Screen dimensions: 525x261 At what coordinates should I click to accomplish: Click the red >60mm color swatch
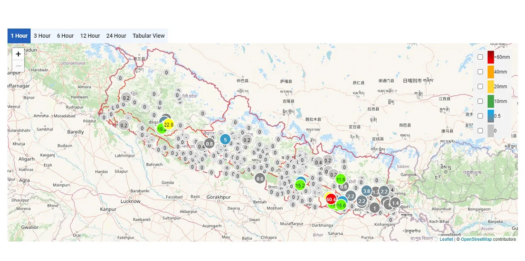click(491, 57)
